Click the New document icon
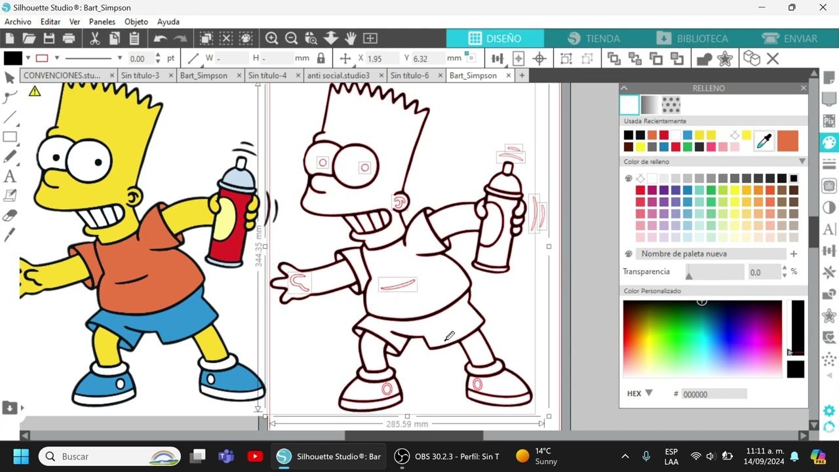 coord(10,38)
